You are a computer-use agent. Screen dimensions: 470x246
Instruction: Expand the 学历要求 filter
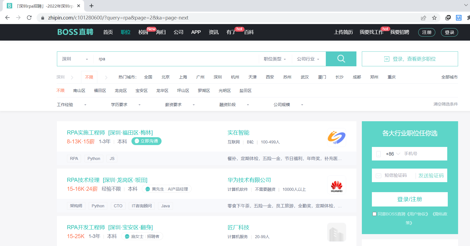click(x=126, y=105)
